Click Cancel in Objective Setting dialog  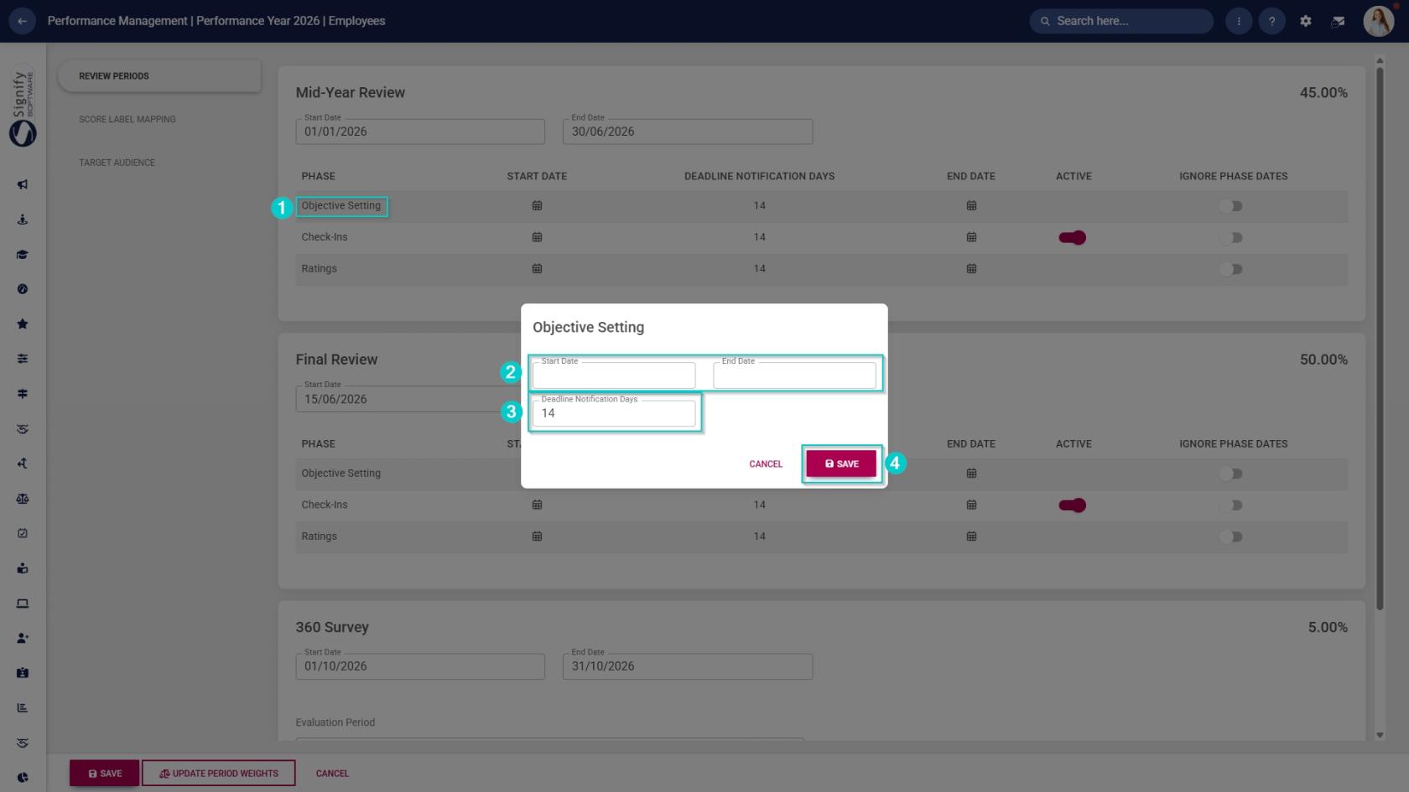(766, 463)
